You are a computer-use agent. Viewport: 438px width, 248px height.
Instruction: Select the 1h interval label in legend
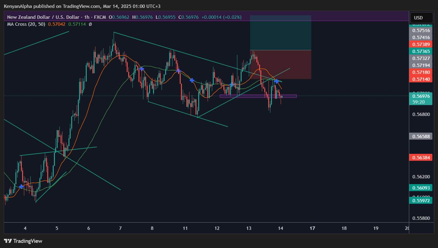pos(86,17)
